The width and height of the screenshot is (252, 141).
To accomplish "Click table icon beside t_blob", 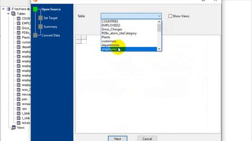I will [x=19, y=114].
